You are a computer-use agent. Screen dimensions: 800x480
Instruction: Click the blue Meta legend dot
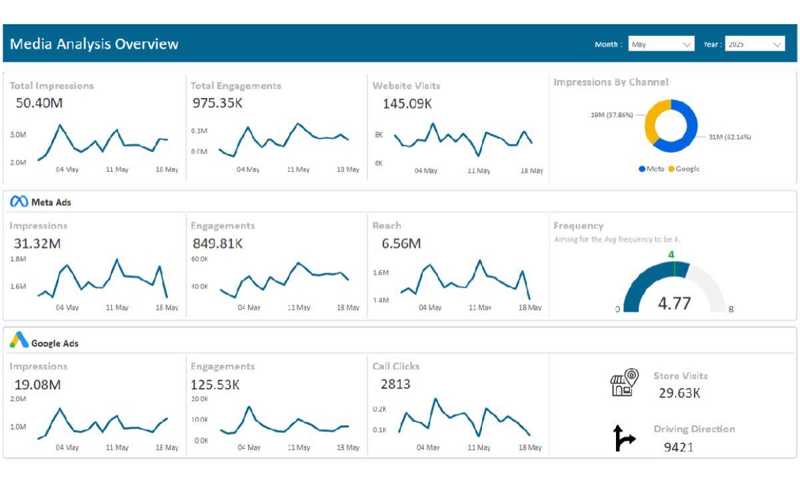pos(642,169)
